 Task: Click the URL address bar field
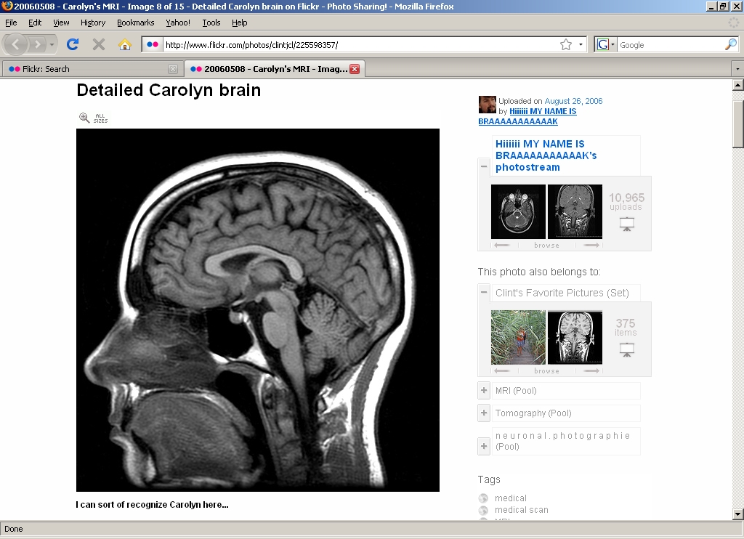click(356, 44)
